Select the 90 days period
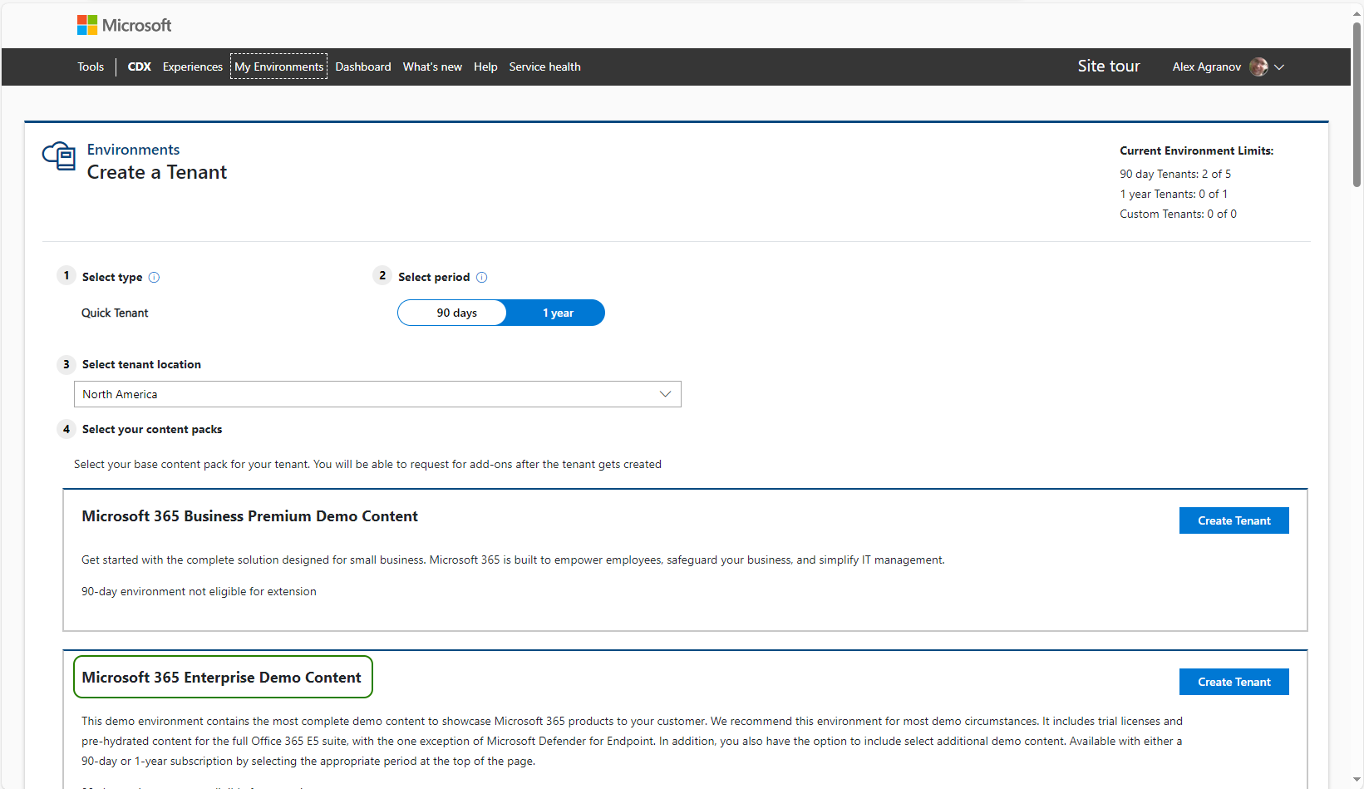This screenshot has height=789, width=1364. [x=452, y=313]
